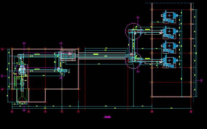This screenshot has height=129, width=207.
Task: Select the lower magenta detail circle
Action: (x=133, y=61)
